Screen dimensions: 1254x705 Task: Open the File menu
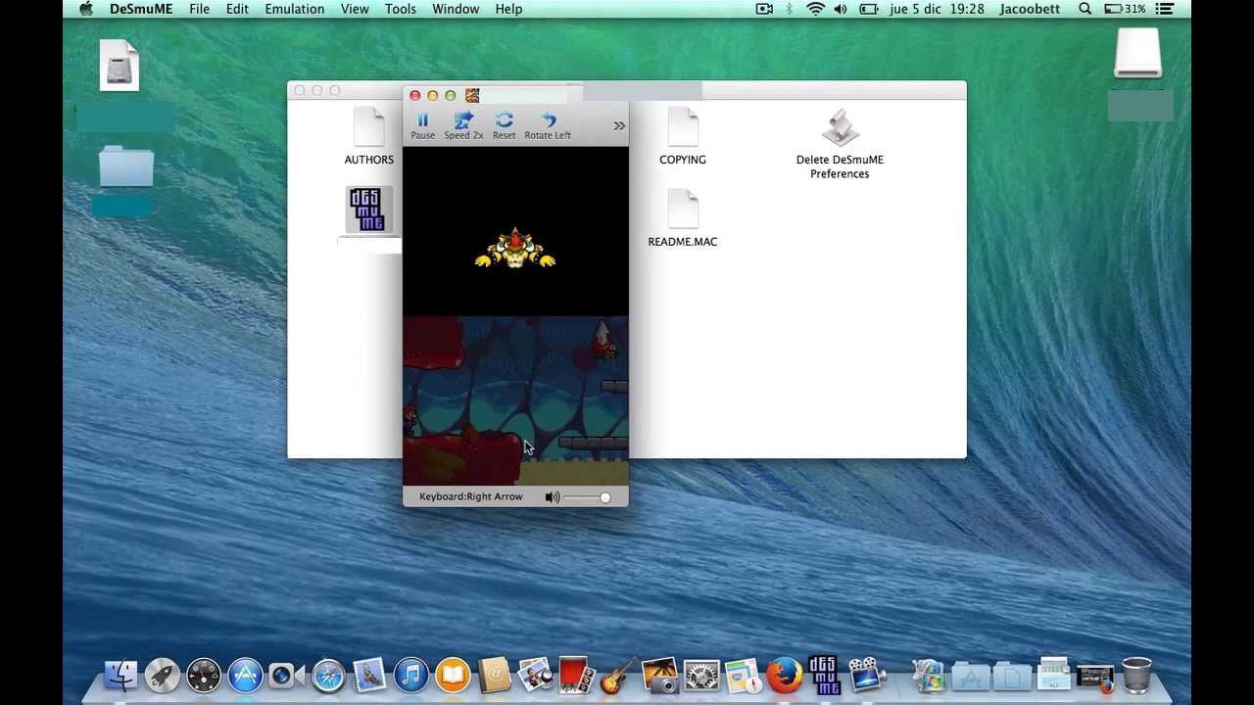199,9
